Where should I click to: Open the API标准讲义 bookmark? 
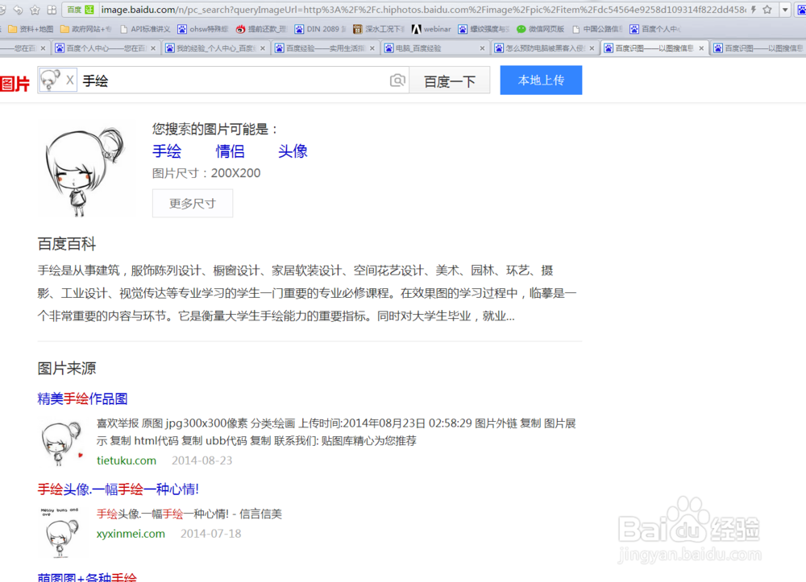[x=145, y=29]
